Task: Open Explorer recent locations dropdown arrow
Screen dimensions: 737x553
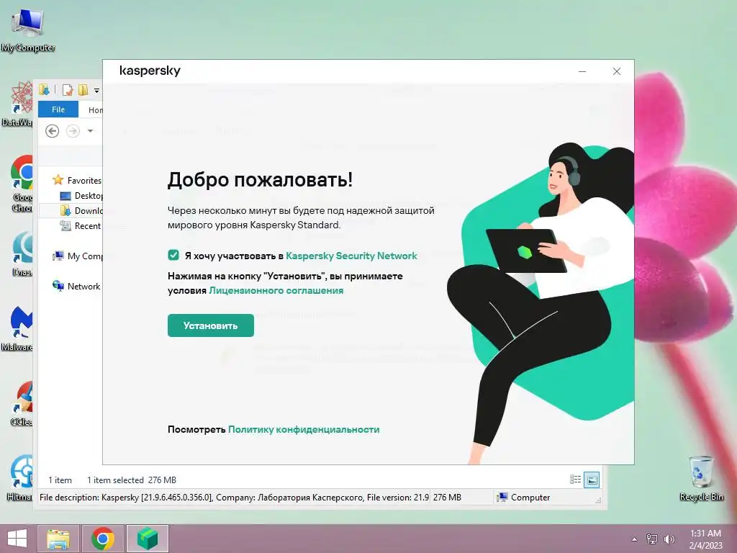Action: pyautogui.click(x=90, y=131)
